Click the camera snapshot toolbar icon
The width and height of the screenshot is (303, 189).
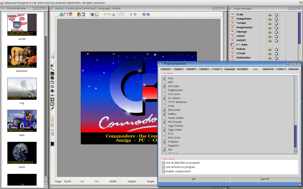pos(92,14)
